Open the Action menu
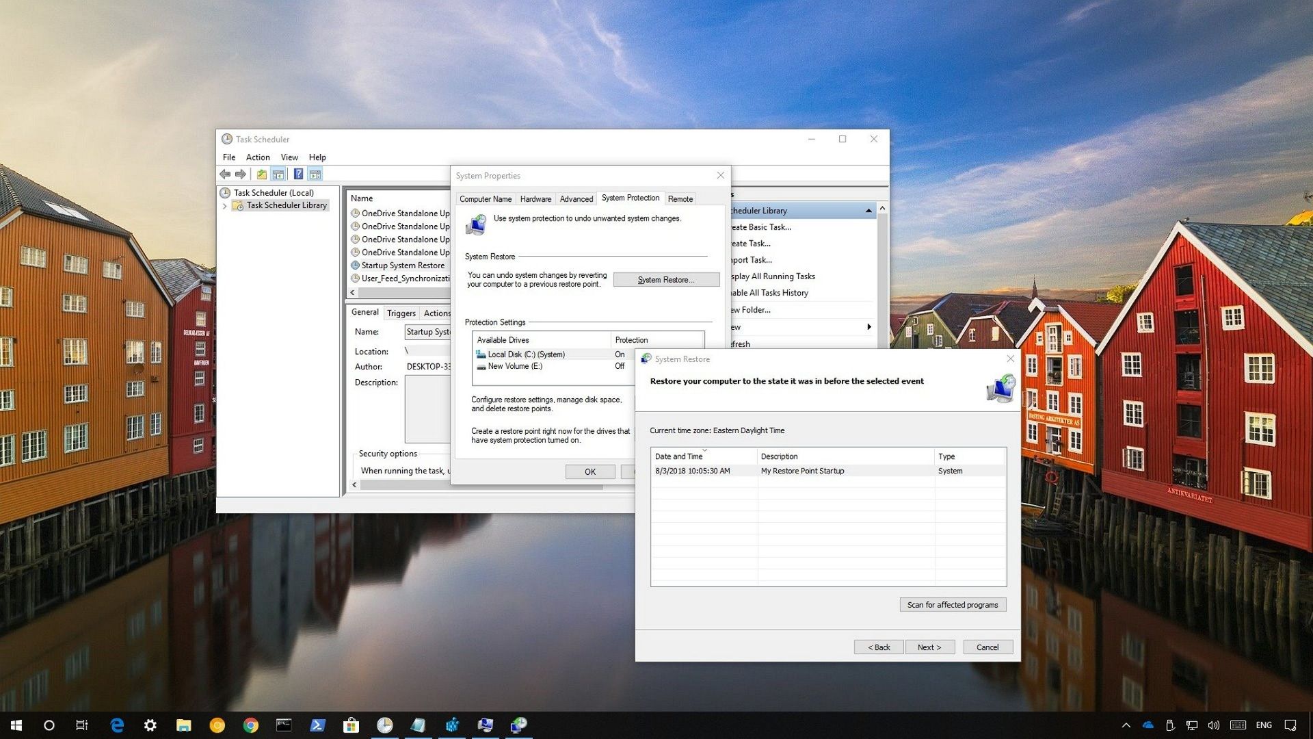This screenshot has height=739, width=1313. pos(258,157)
